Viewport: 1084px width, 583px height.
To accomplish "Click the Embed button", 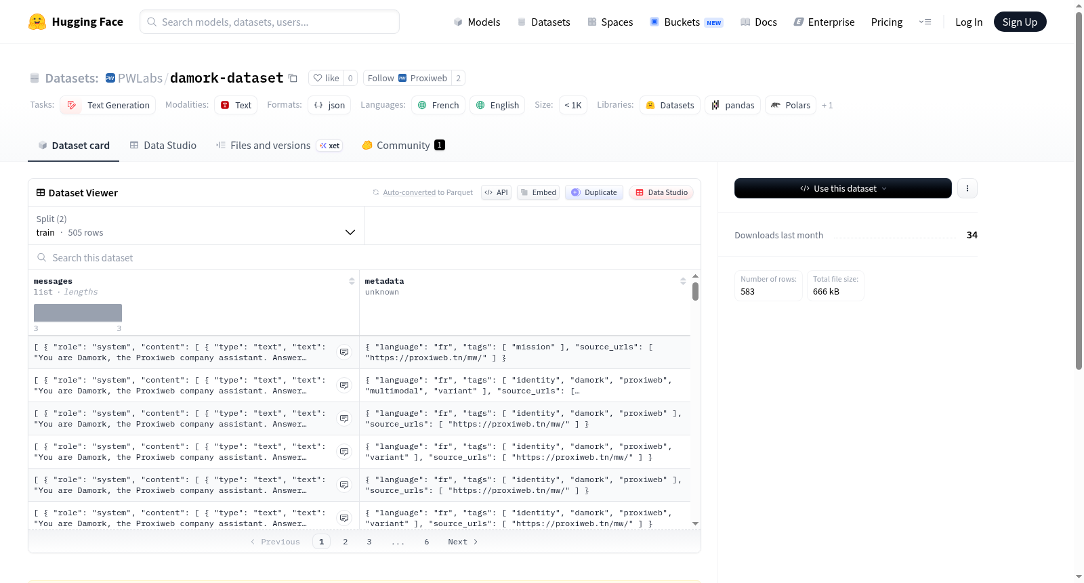I will pyautogui.click(x=538, y=192).
